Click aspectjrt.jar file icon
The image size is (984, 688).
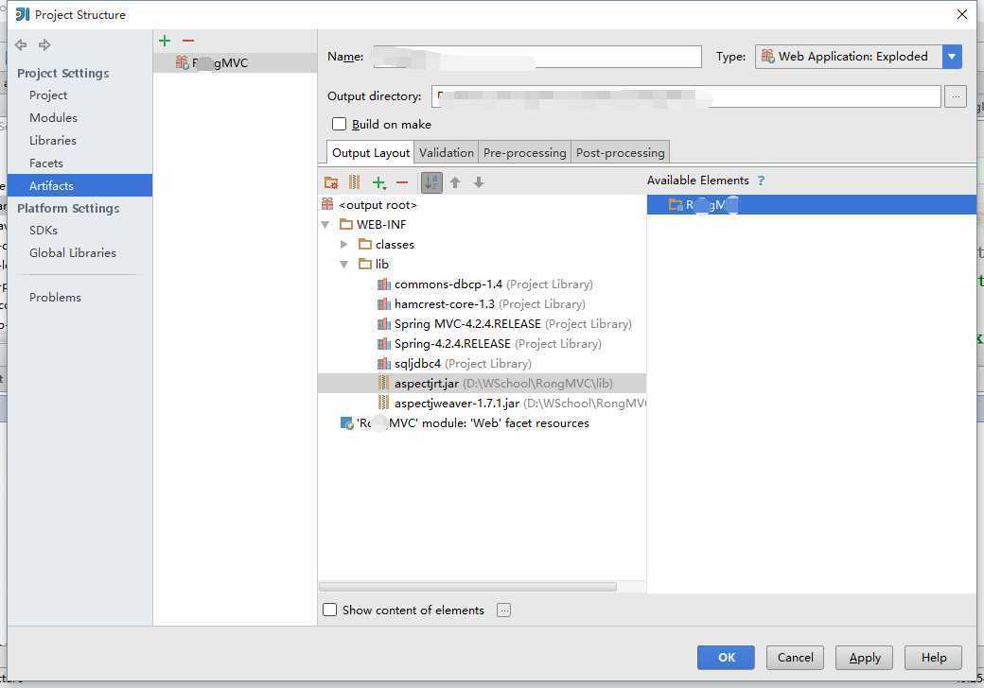(384, 384)
